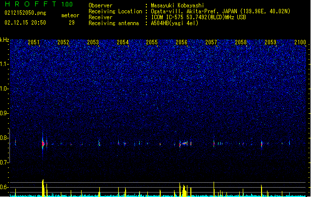Screen dimensions: 311x197
Task: Select the file name 0212152050.png
Action: (25, 13)
